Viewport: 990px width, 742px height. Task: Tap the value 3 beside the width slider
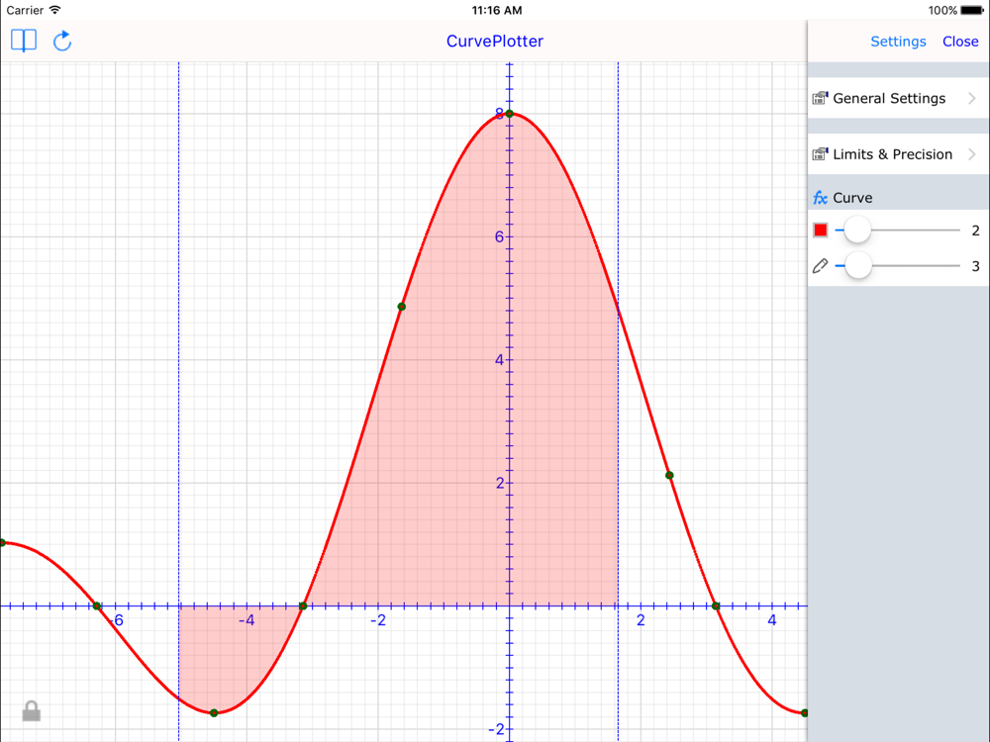[975, 266]
